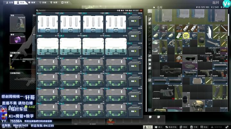Toggle the all-items grid filter in stash

point(150,11)
